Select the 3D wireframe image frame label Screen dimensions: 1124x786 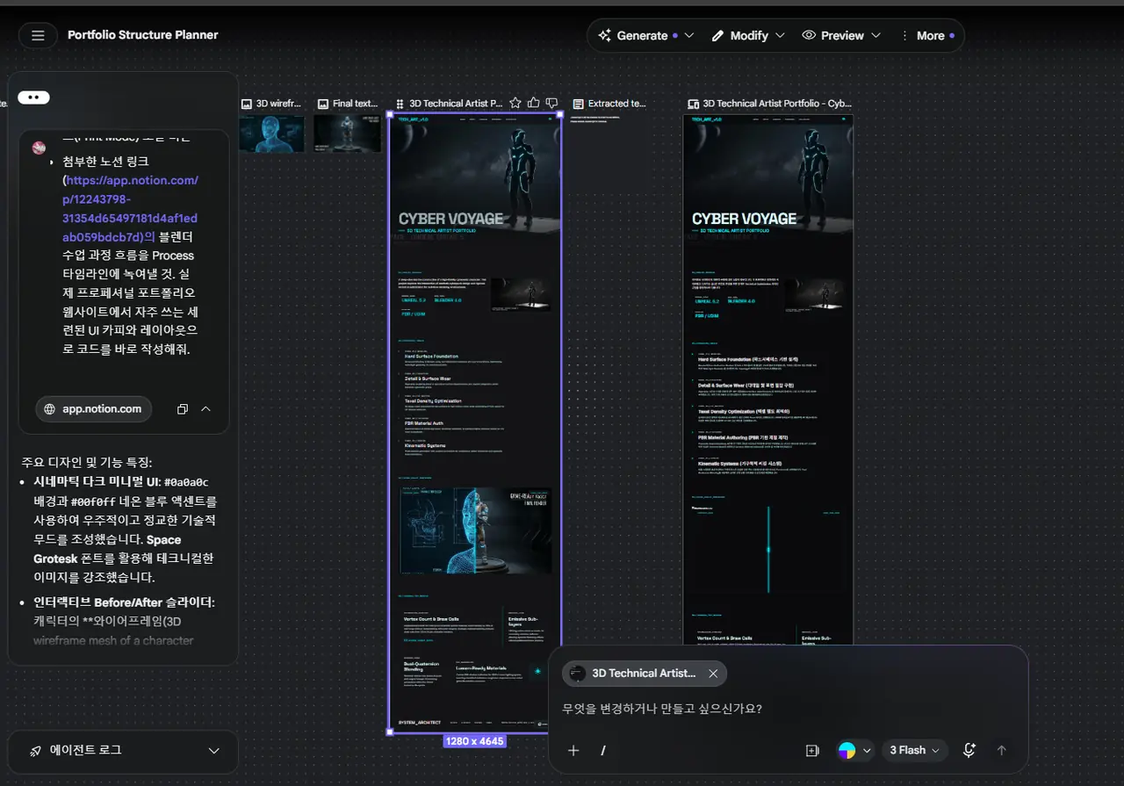(271, 104)
